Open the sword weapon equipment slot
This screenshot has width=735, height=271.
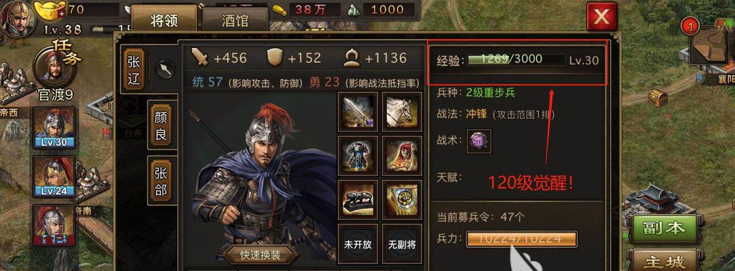(358, 111)
